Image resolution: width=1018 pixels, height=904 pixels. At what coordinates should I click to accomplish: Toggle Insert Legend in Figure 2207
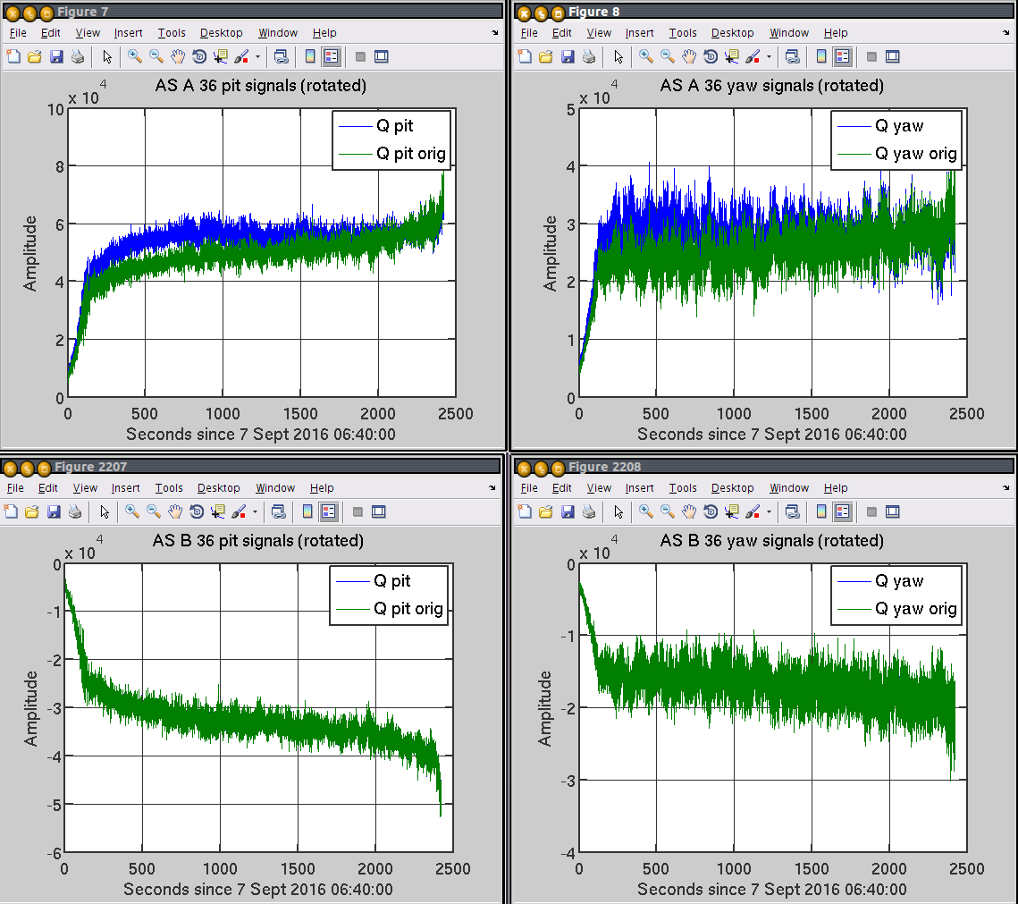329,512
